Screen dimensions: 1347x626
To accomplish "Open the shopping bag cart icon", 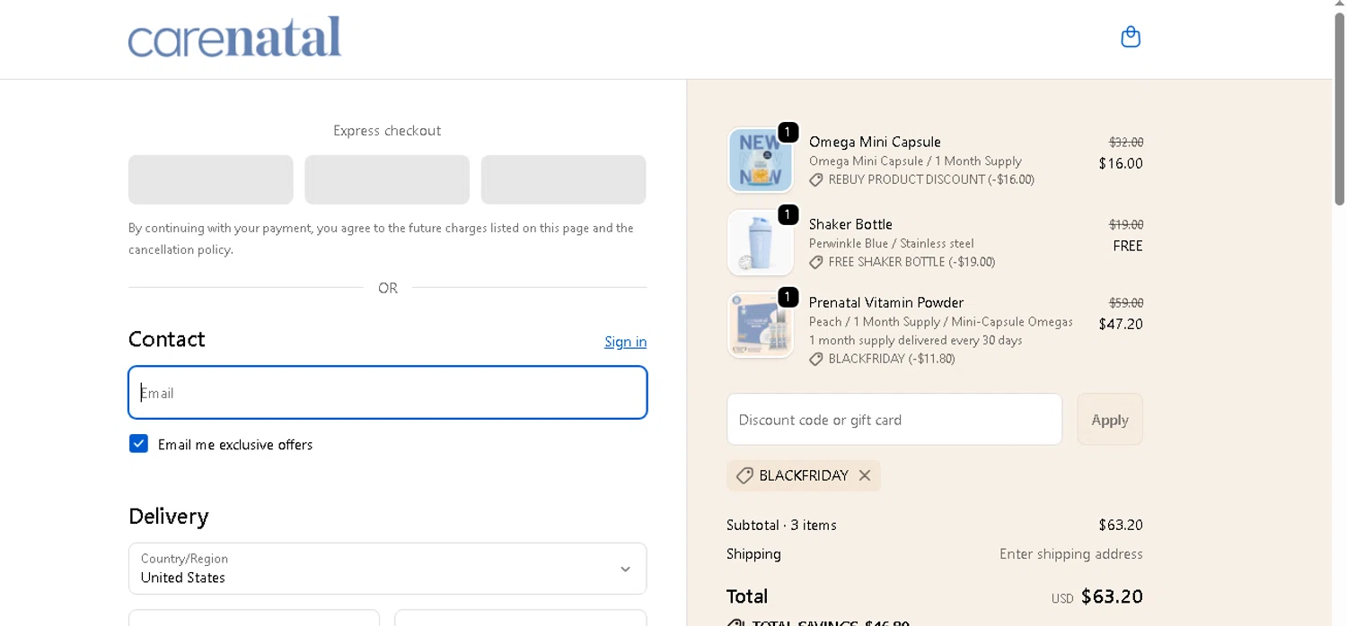I will point(1131,37).
